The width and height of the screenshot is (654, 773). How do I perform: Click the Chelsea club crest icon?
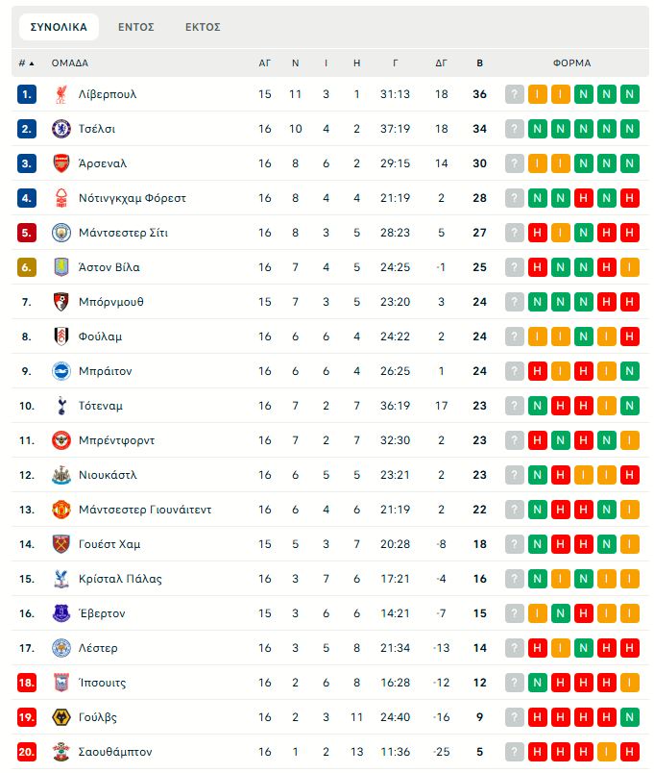(61, 129)
